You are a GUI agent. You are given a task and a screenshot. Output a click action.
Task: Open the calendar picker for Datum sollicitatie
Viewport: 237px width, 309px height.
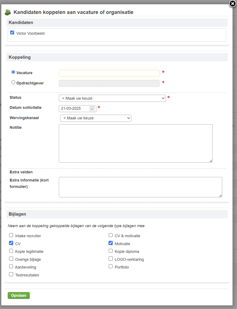tap(92, 108)
